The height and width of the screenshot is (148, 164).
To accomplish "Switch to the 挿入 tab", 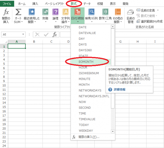I will click(35, 4).
